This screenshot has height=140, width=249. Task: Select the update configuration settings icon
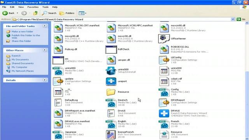58,81
